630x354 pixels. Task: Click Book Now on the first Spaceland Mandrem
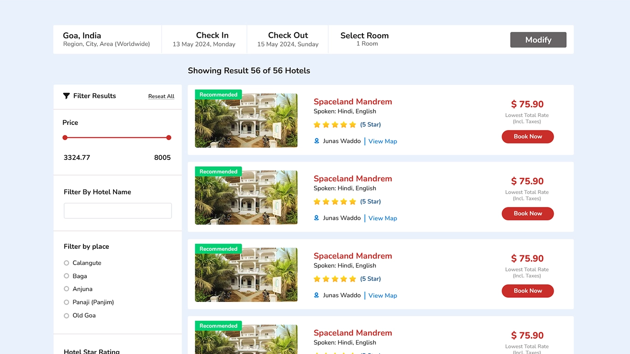(x=528, y=136)
